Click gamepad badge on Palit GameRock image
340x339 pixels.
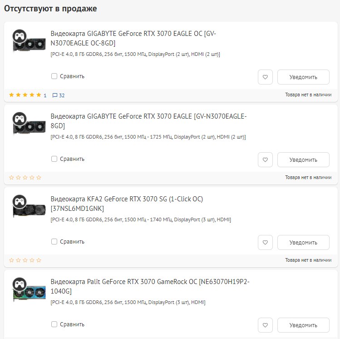click(20, 284)
